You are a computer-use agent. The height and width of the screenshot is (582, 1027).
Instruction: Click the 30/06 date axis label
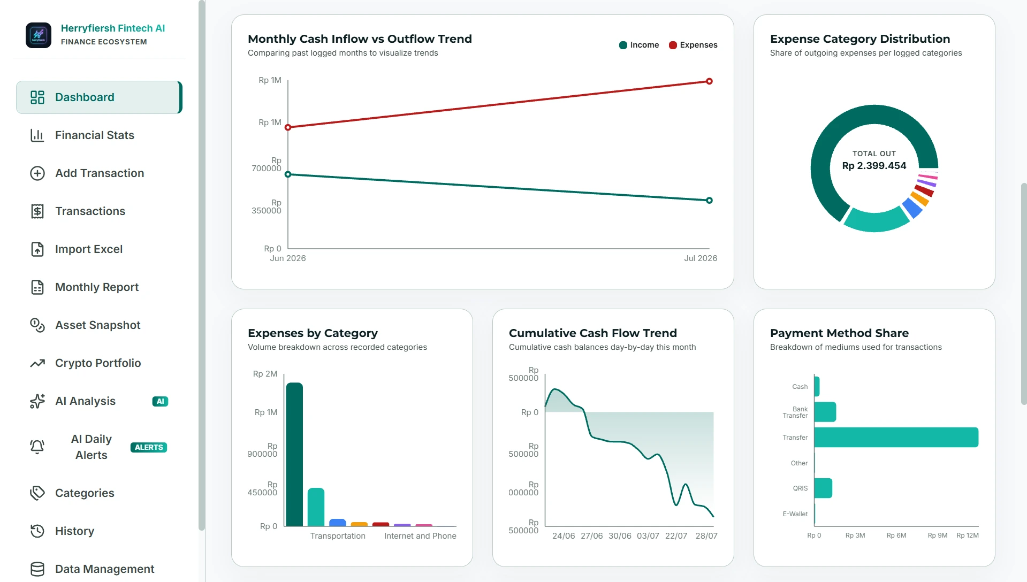[620, 536]
